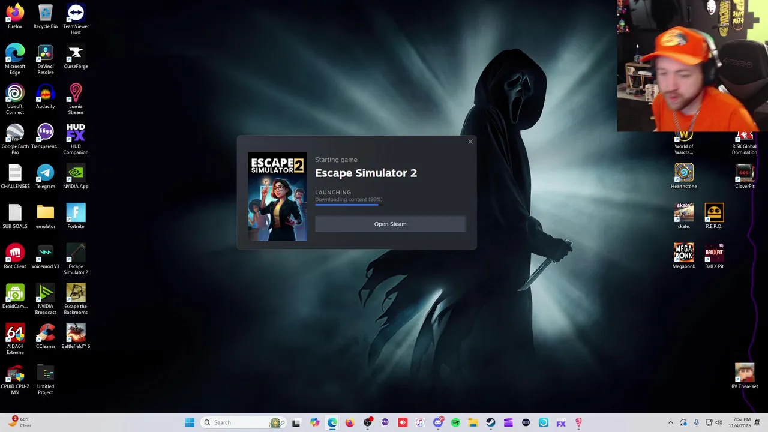Open Riot Client desktop icon

tap(15, 256)
